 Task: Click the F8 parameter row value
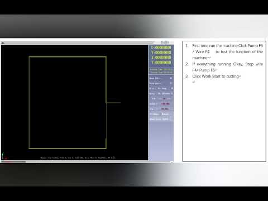(161, 99)
